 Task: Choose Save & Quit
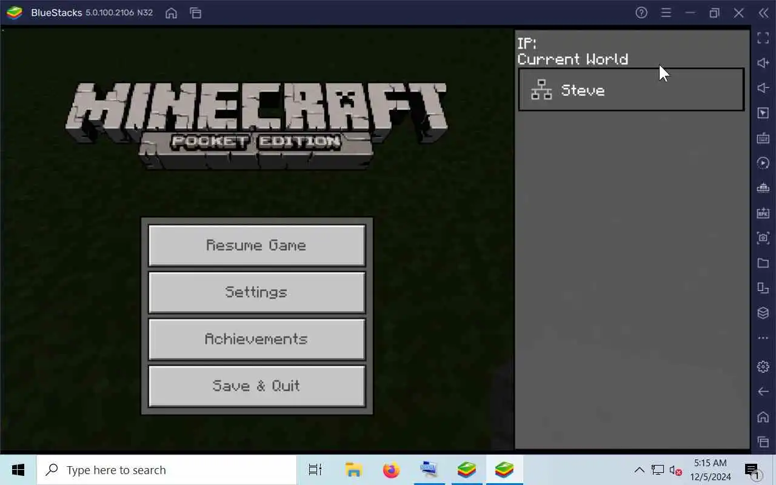coord(256,386)
